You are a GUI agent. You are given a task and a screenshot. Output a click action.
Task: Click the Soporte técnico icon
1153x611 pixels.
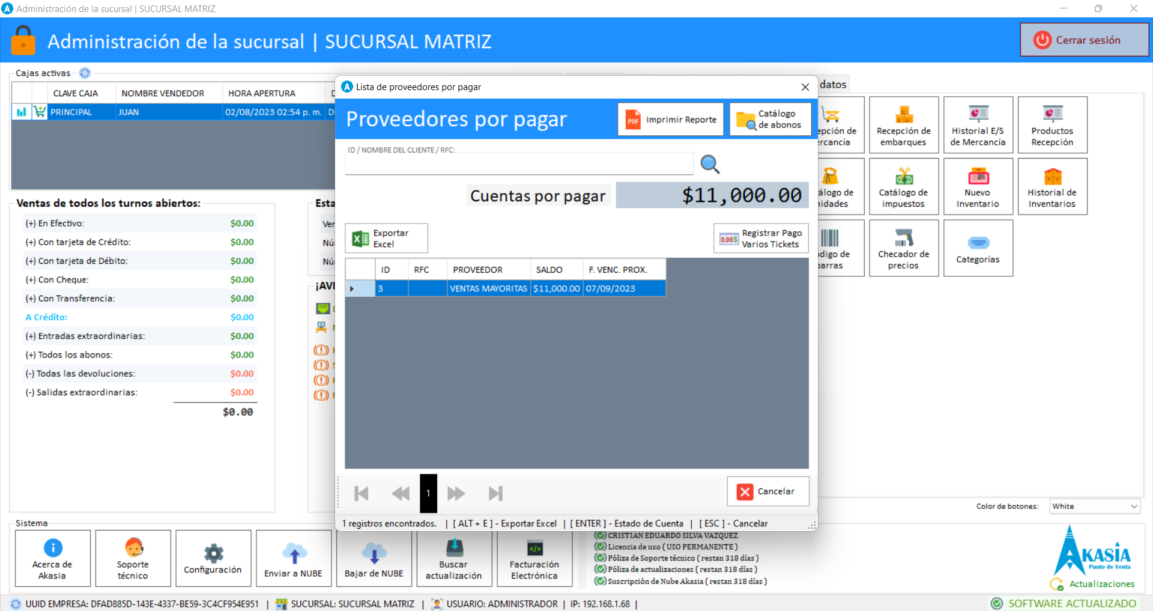point(133,558)
